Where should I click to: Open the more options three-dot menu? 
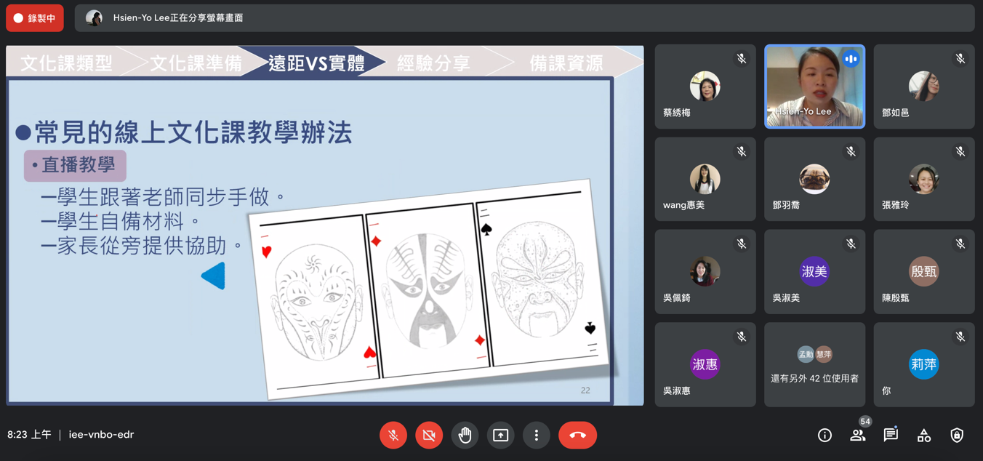click(536, 435)
